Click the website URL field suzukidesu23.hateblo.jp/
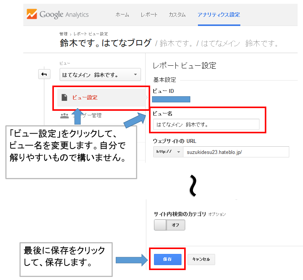The width and height of the screenshot is (303, 280). pyautogui.click(x=236, y=152)
